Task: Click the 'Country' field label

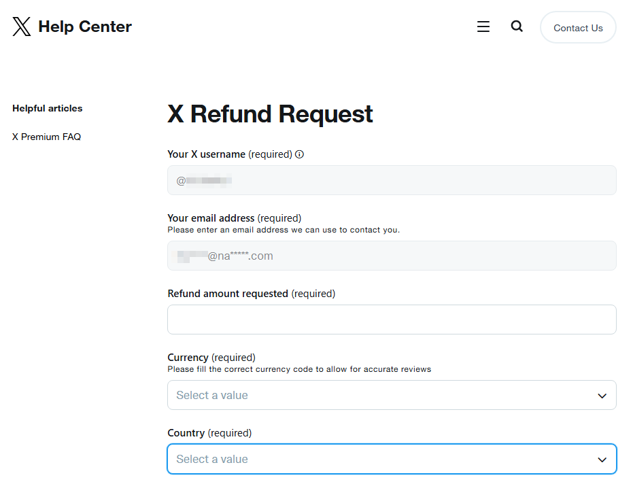Action: [186, 433]
